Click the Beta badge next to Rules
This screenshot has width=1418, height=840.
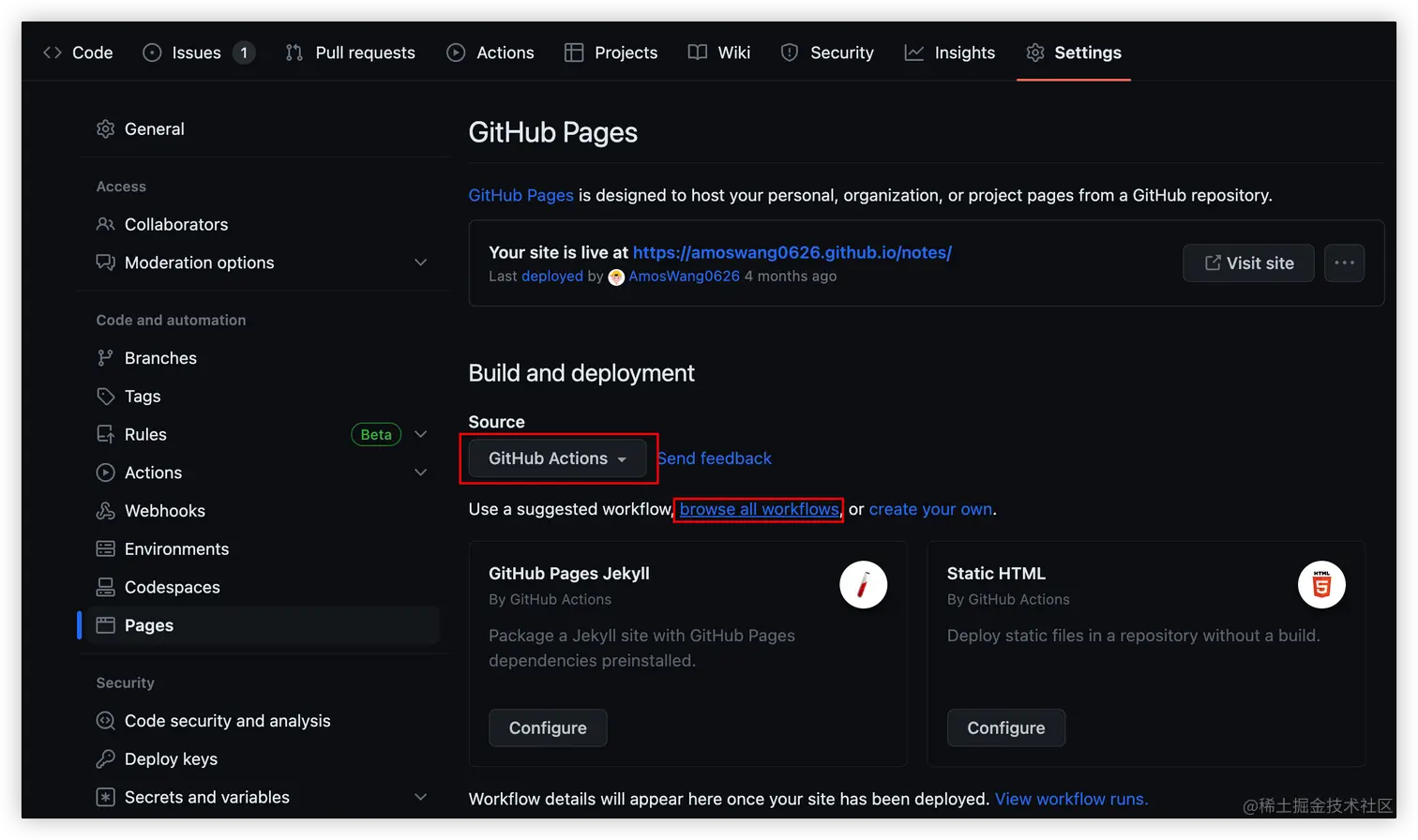point(376,434)
